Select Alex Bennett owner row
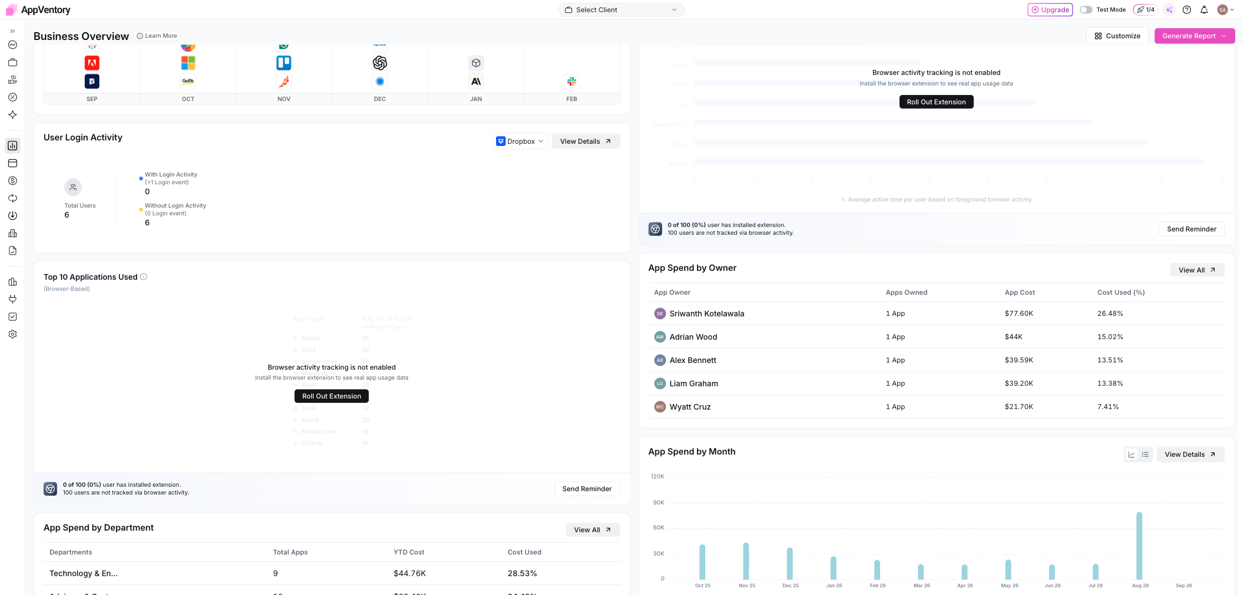 click(x=936, y=360)
